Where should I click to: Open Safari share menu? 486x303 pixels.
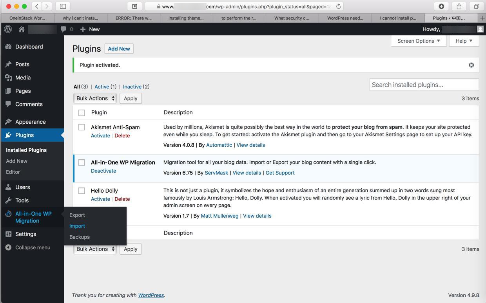coord(459,6)
